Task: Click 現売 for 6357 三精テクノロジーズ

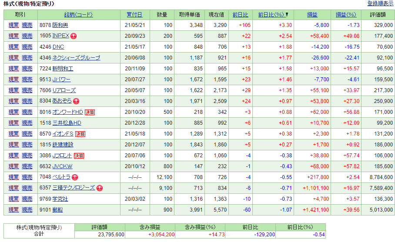Action: click(x=27, y=188)
